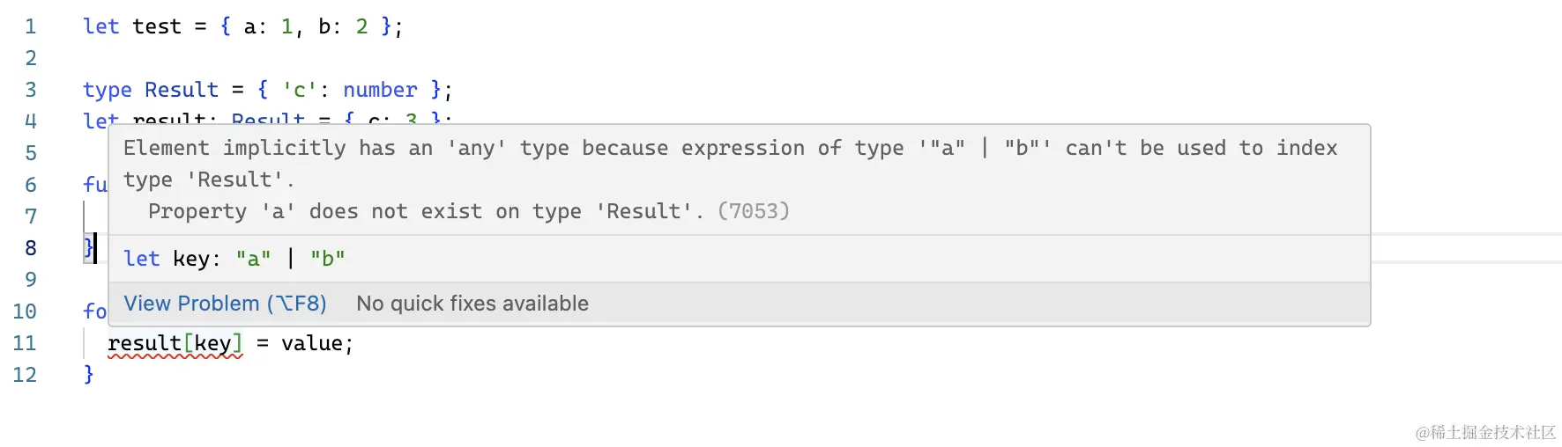Click line number 12 in the gutter
This screenshot has width=1562, height=447.
[26, 375]
